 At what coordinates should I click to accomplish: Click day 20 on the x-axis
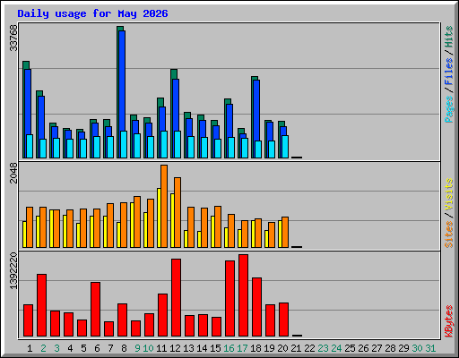click(x=282, y=348)
